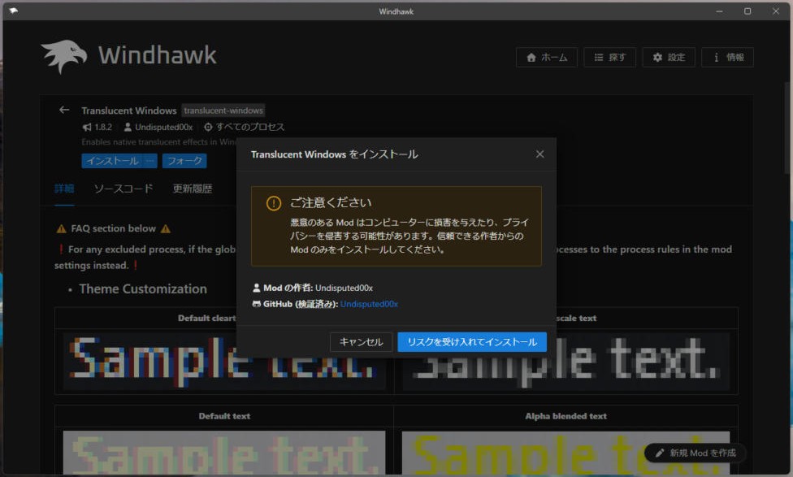Click the すべてのプロセス target icon

pos(208,127)
